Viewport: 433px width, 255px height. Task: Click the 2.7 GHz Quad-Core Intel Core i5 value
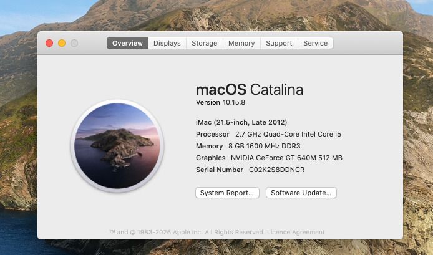click(288, 134)
